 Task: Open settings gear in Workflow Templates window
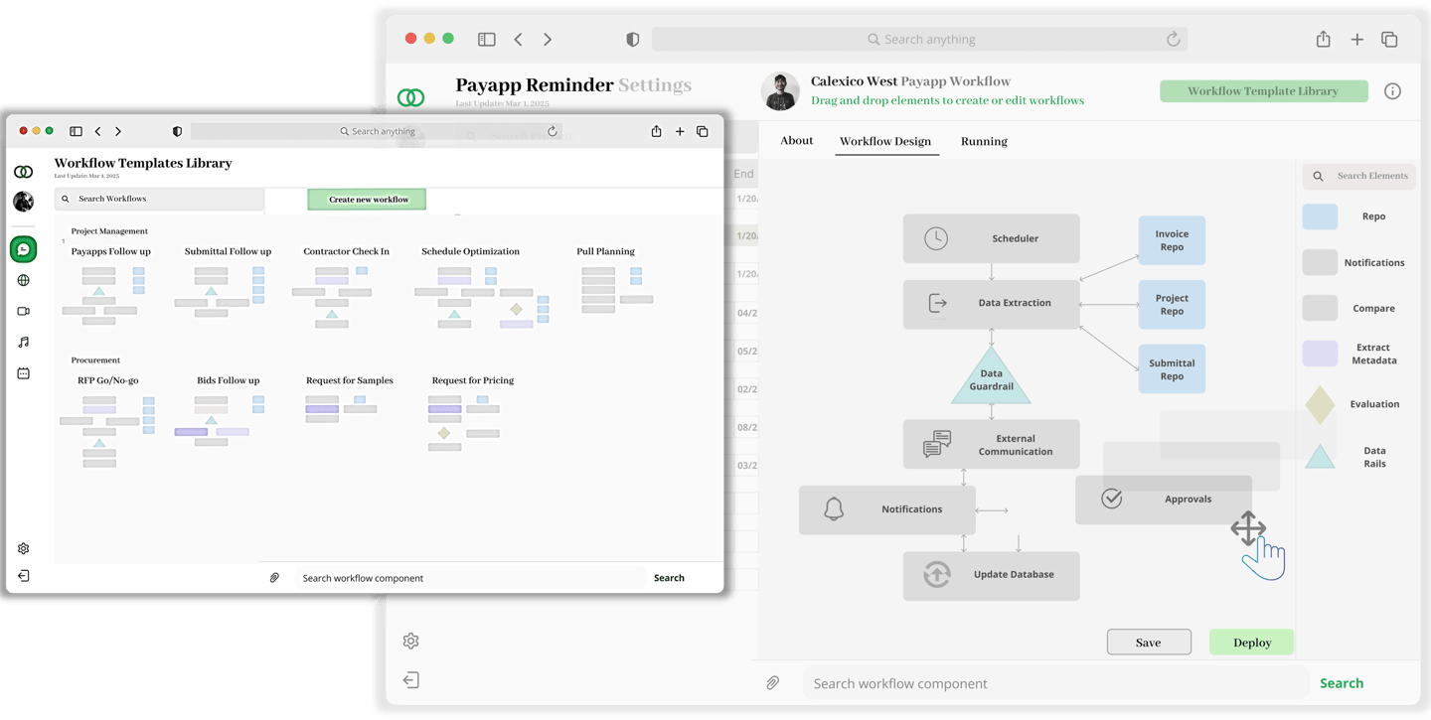[24, 548]
